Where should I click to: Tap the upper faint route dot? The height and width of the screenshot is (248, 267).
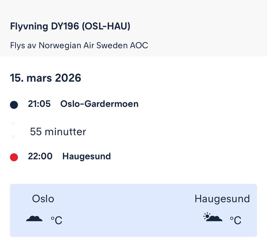(x=13, y=123)
